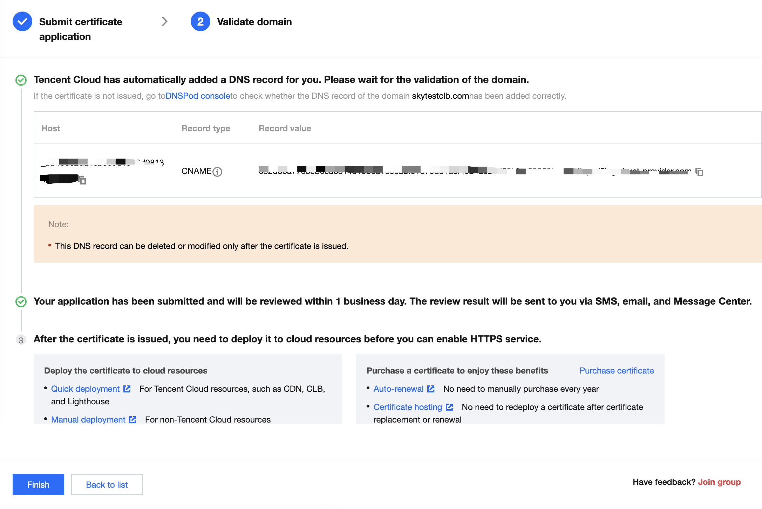Screen dimensions: 762x509
Task: Click the Join group feedback link
Action: coord(719,482)
